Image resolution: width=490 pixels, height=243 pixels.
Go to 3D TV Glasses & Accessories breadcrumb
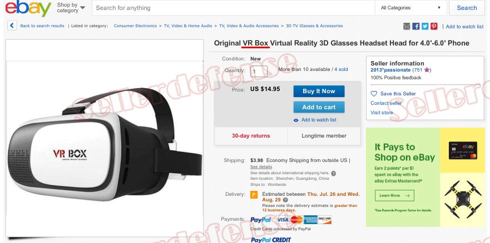(314, 26)
